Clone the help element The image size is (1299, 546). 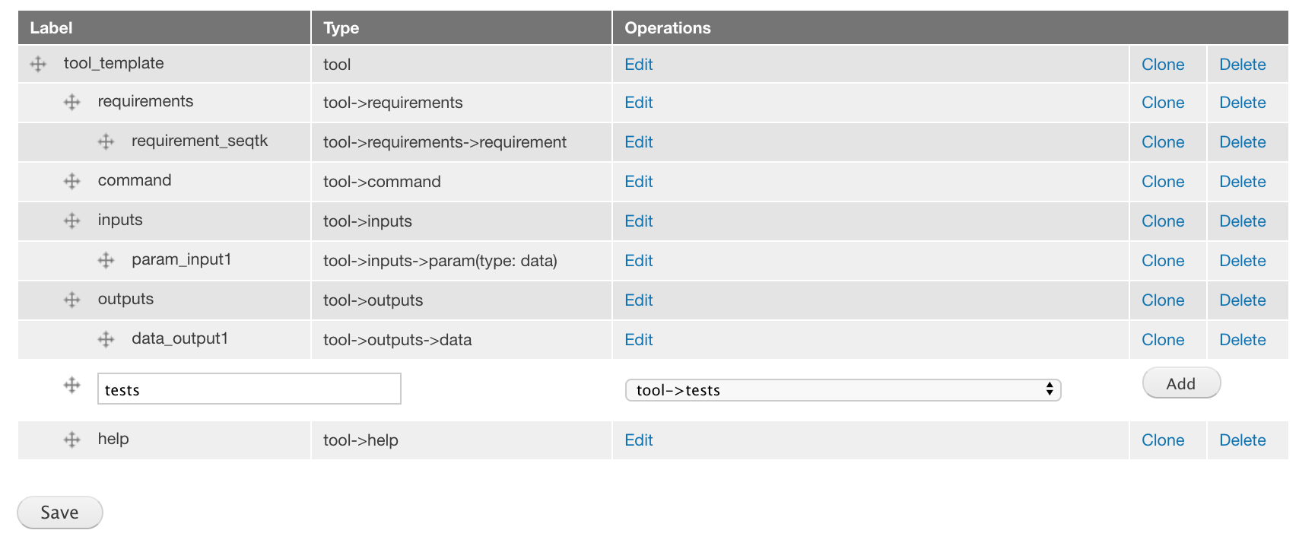tap(1163, 440)
